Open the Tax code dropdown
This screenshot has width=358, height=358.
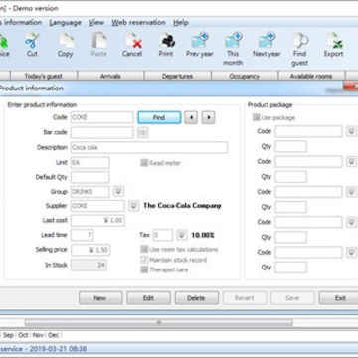[x=181, y=235]
